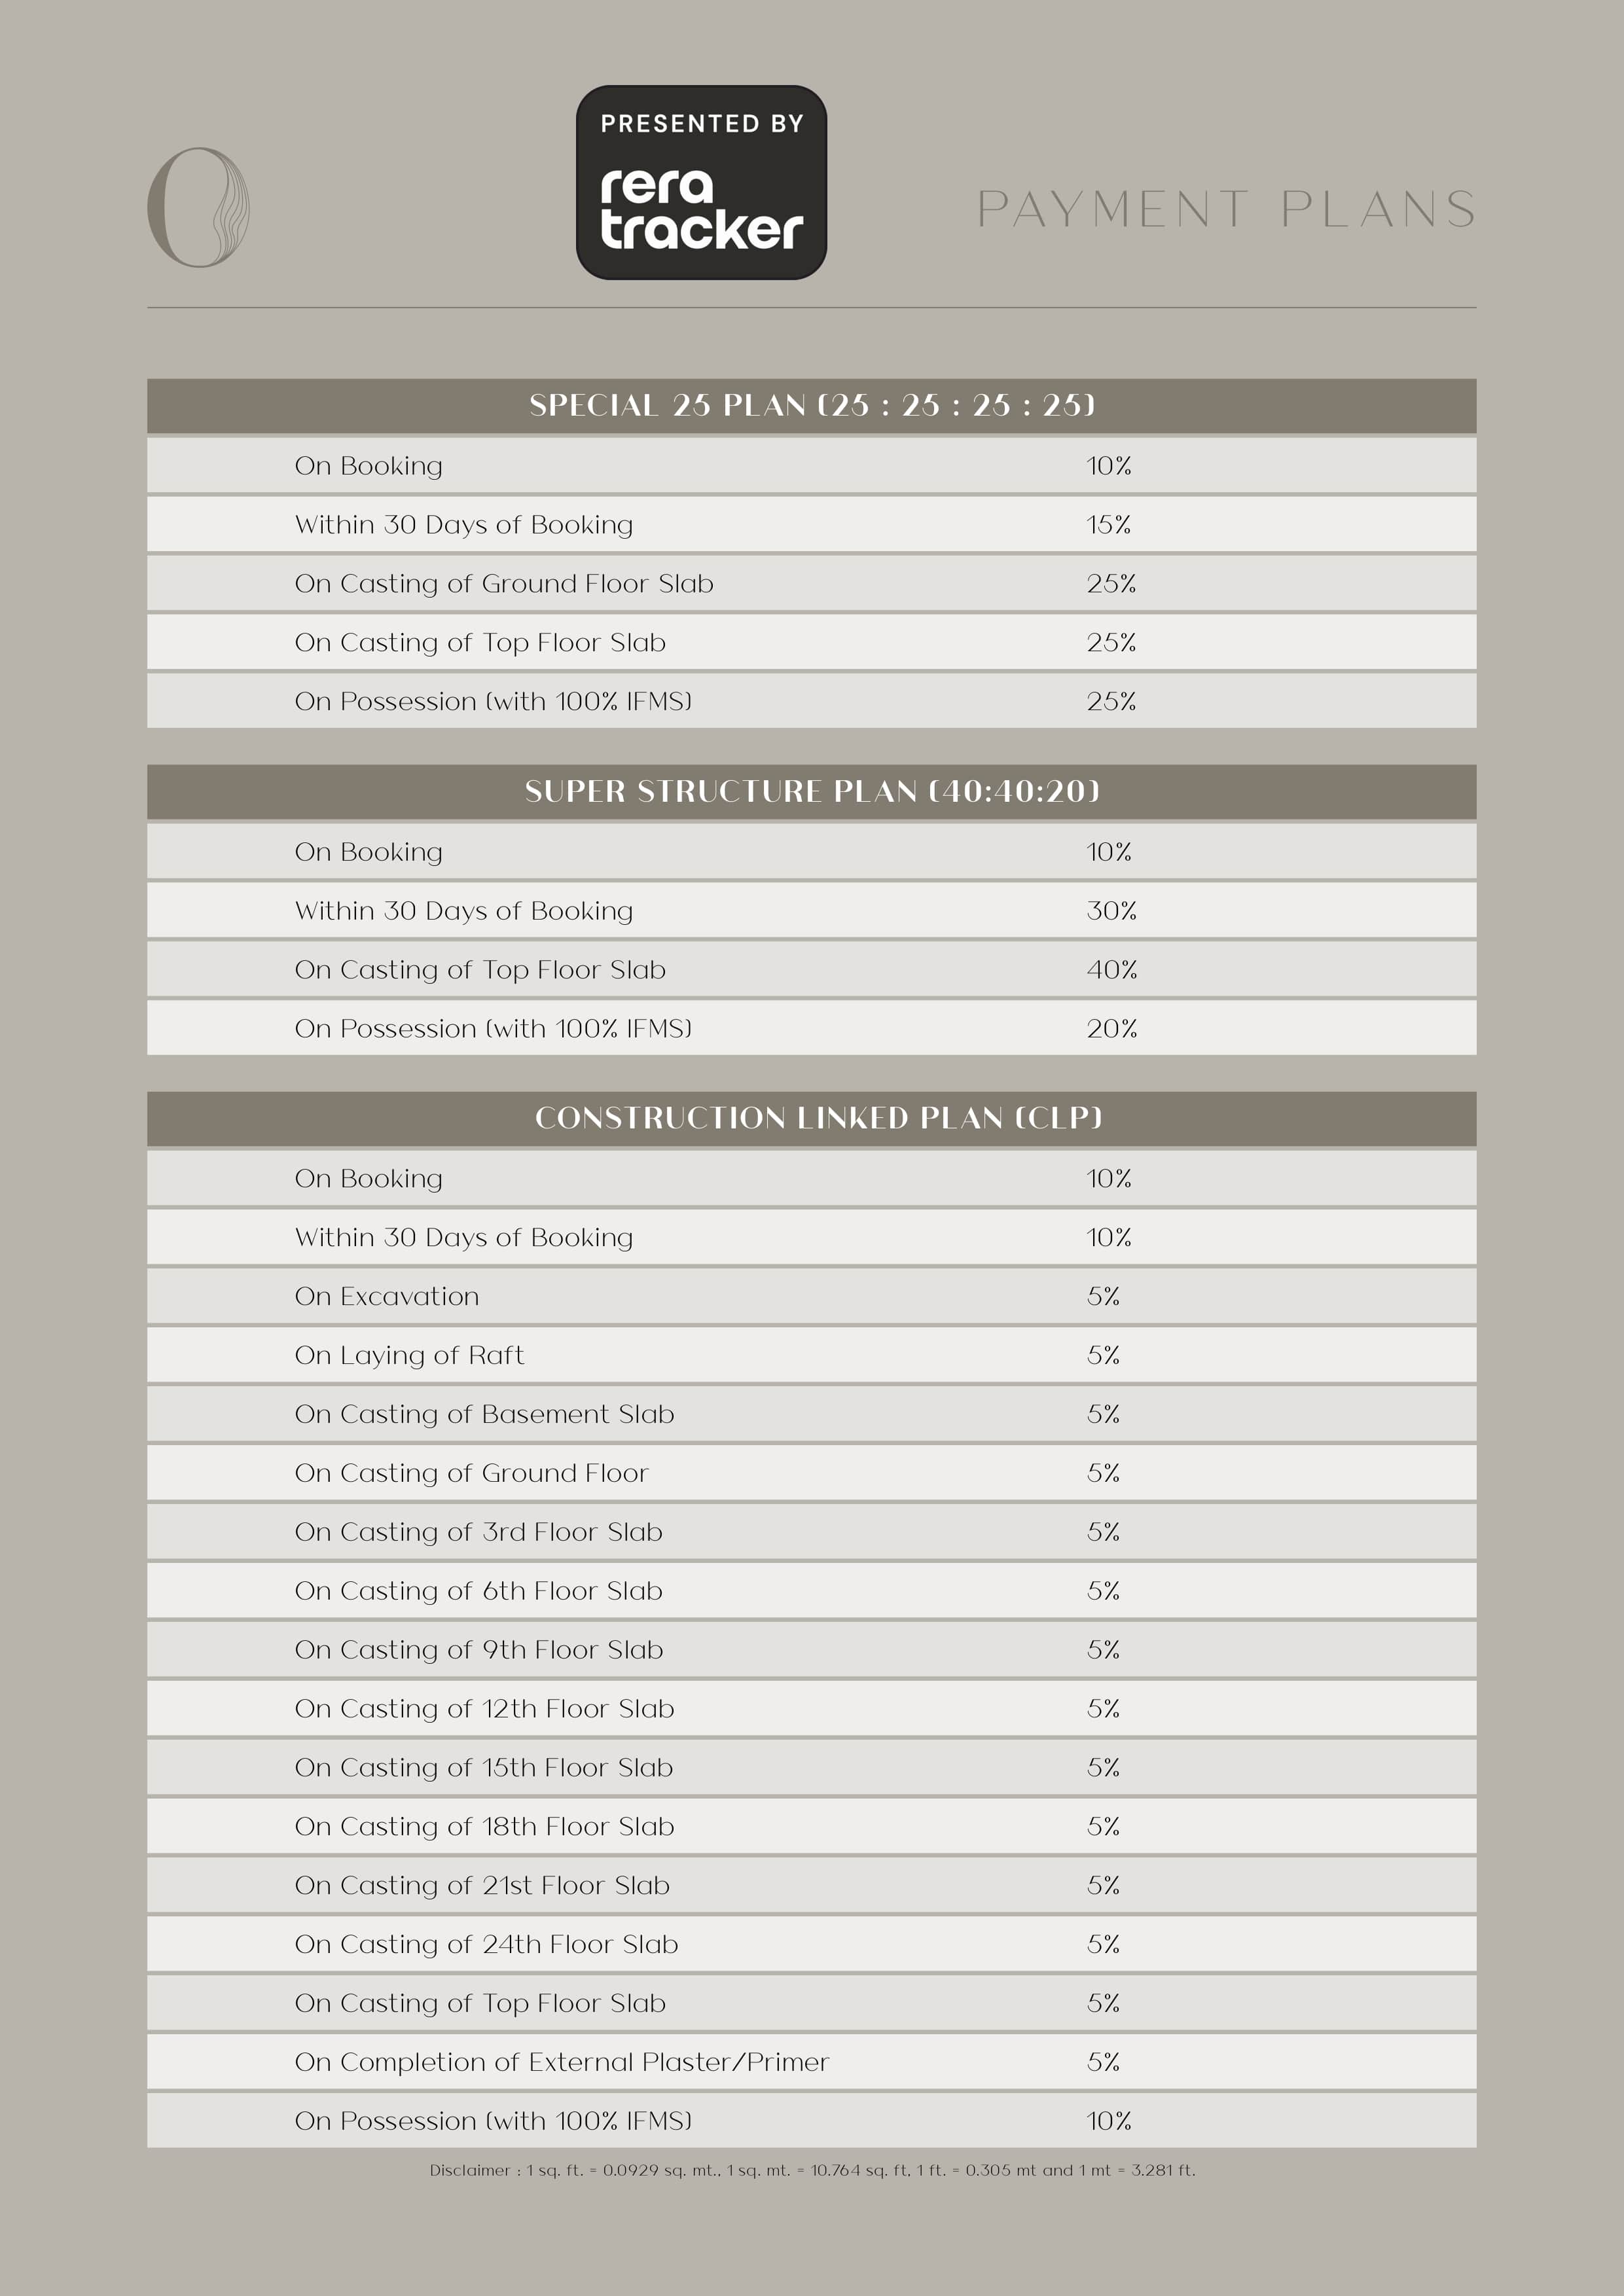
Task: Select On Casting of 21st Floor Slab
Action: (482, 1885)
